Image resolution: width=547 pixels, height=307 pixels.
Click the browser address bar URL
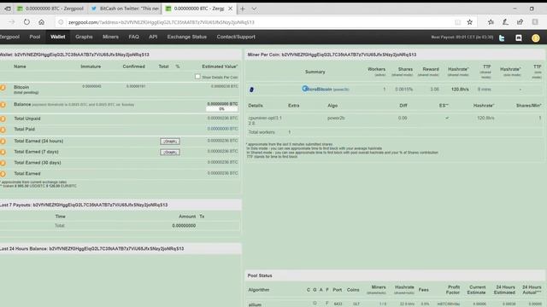tap(162, 22)
